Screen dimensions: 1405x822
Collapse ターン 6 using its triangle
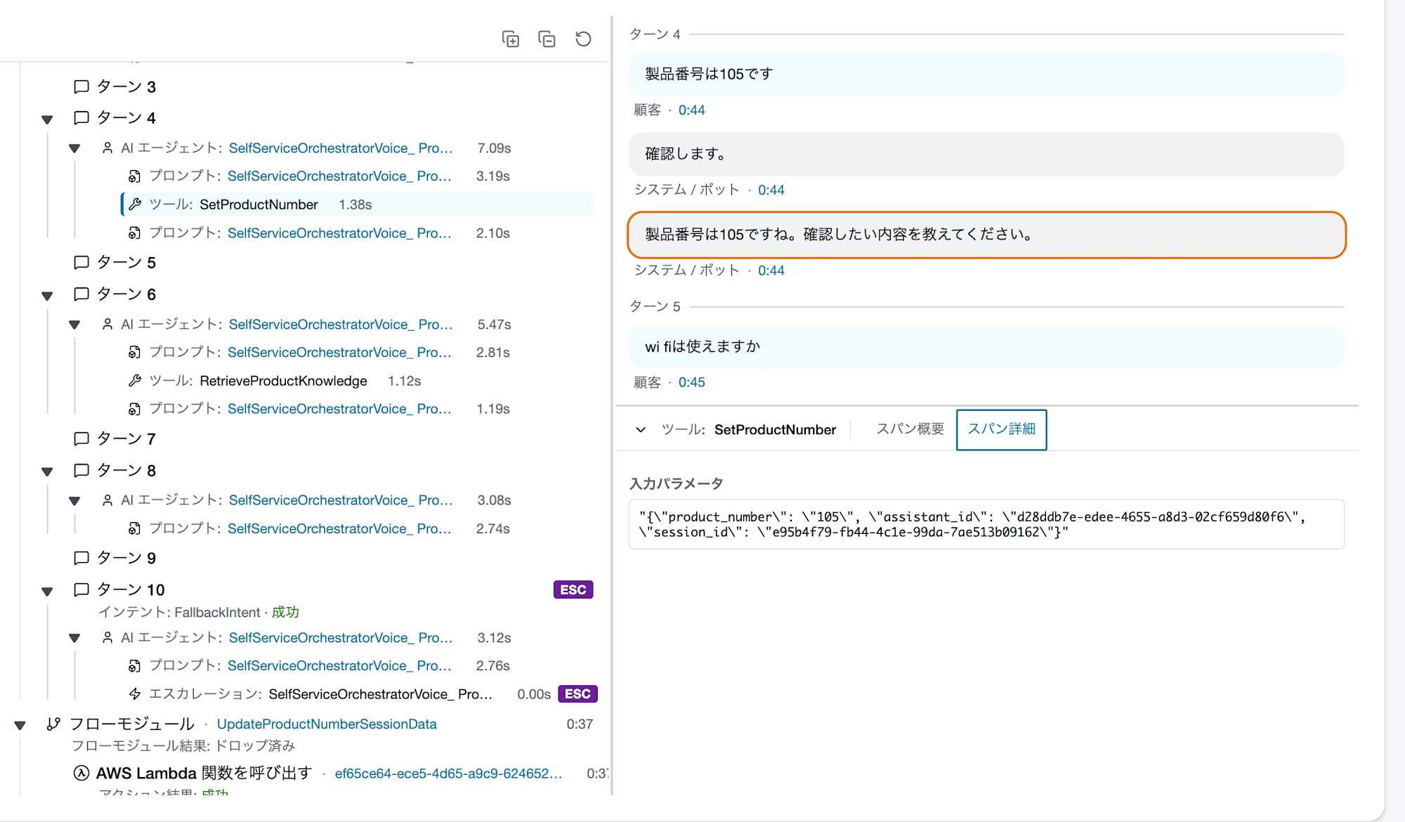pyautogui.click(x=47, y=296)
